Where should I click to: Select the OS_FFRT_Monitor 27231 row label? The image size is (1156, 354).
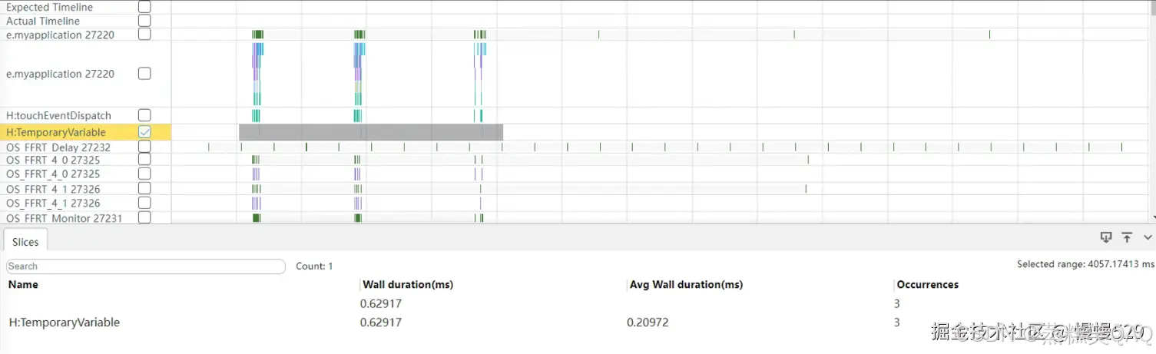click(64, 218)
